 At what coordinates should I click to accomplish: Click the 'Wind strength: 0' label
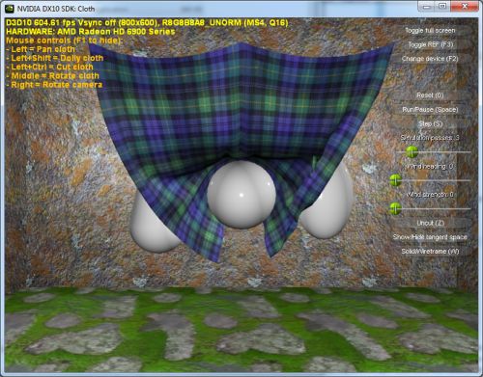pos(430,195)
